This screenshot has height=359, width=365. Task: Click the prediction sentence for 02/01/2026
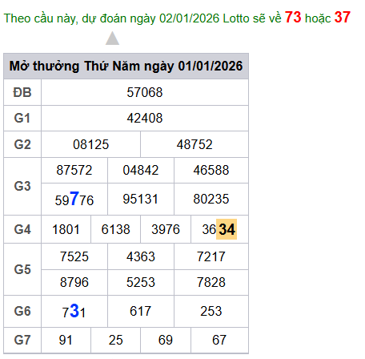(x=177, y=18)
